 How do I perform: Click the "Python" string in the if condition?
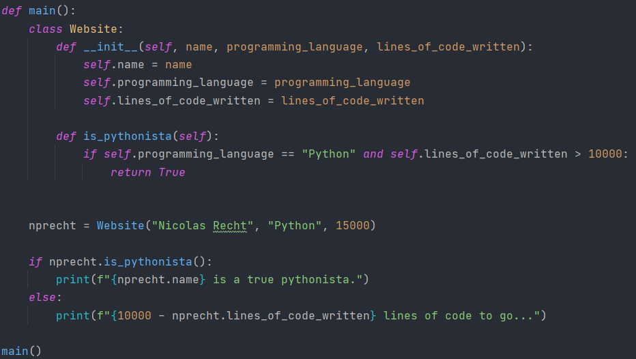(328, 154)
